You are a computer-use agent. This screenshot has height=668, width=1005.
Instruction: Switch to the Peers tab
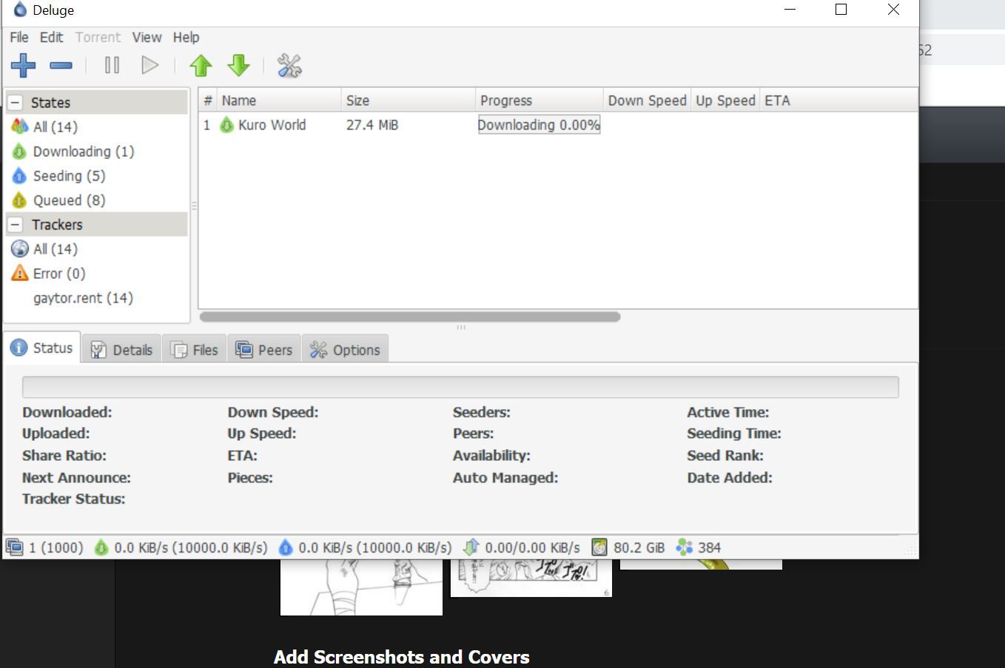(x=265, y=350)
